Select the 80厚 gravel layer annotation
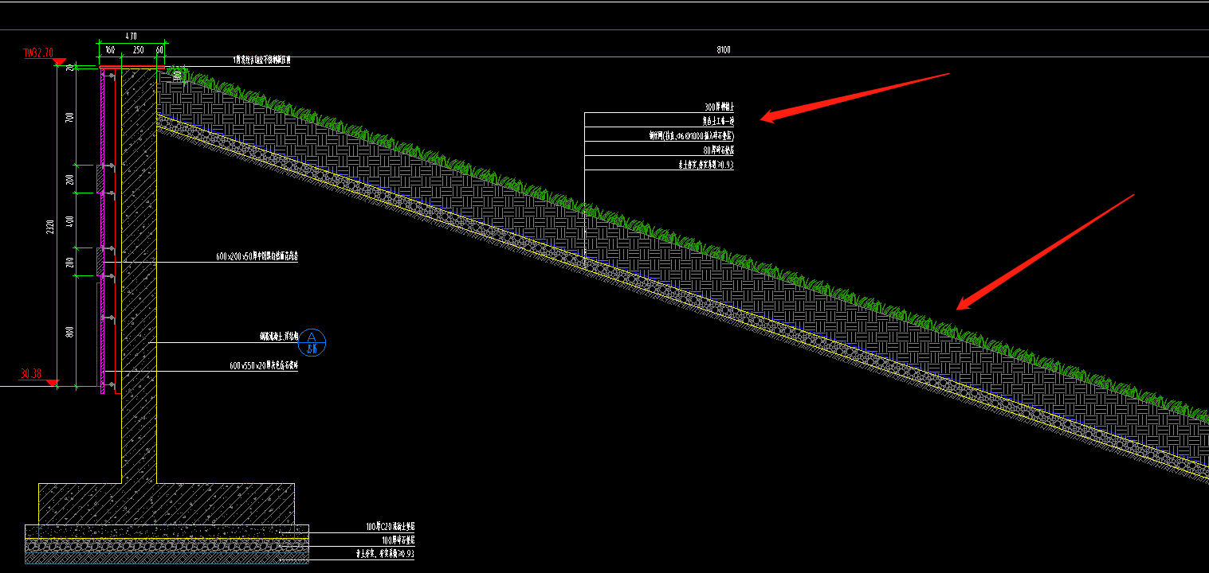Screen dimensions: 1209x573 tap(717, 150)
